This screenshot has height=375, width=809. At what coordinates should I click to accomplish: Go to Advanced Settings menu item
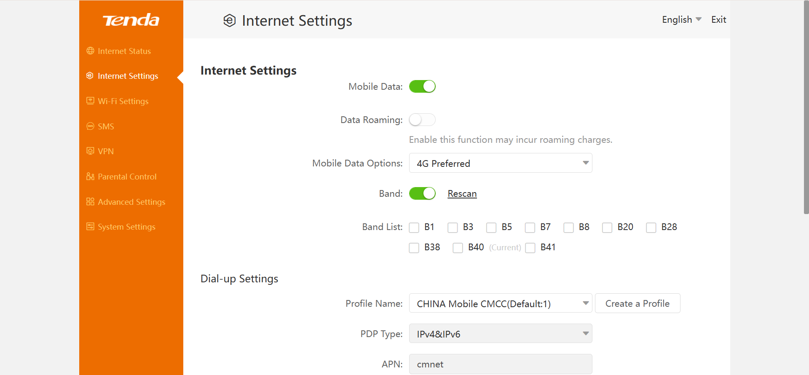(x=131, y=202)
